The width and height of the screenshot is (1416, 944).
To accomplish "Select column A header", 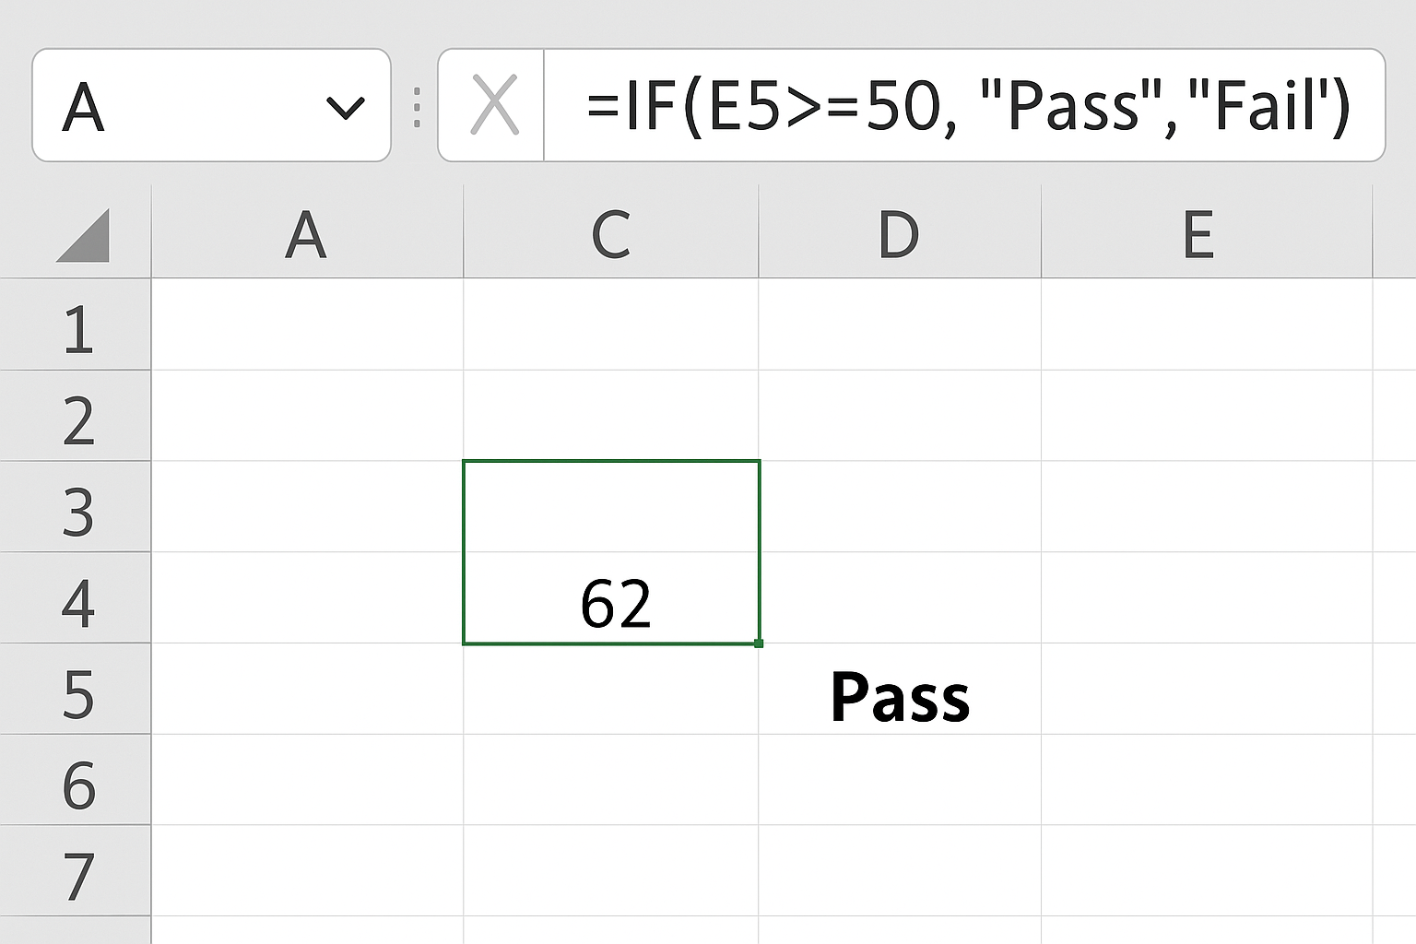I will [x=306, y=233].
